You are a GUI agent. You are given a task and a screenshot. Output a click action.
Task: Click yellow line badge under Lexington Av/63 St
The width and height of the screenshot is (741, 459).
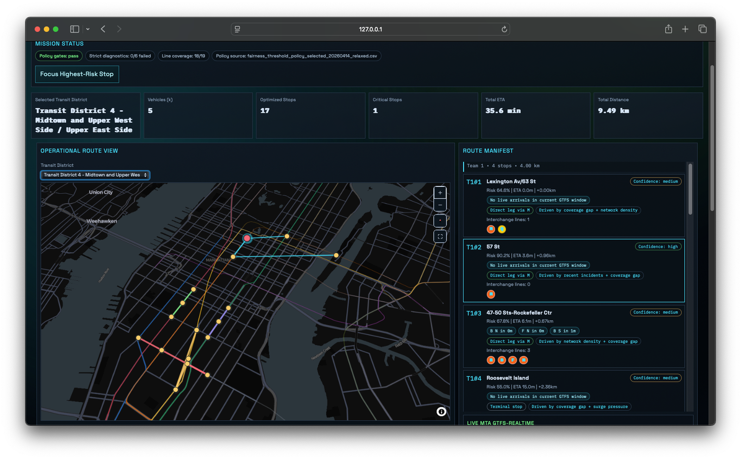click(502, 229)
